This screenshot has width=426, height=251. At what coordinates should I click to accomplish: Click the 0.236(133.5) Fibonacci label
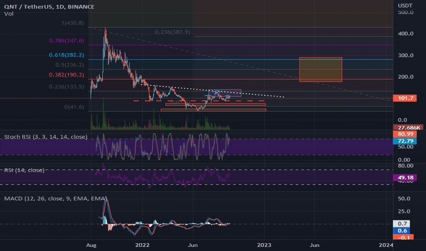pos(67,87)
